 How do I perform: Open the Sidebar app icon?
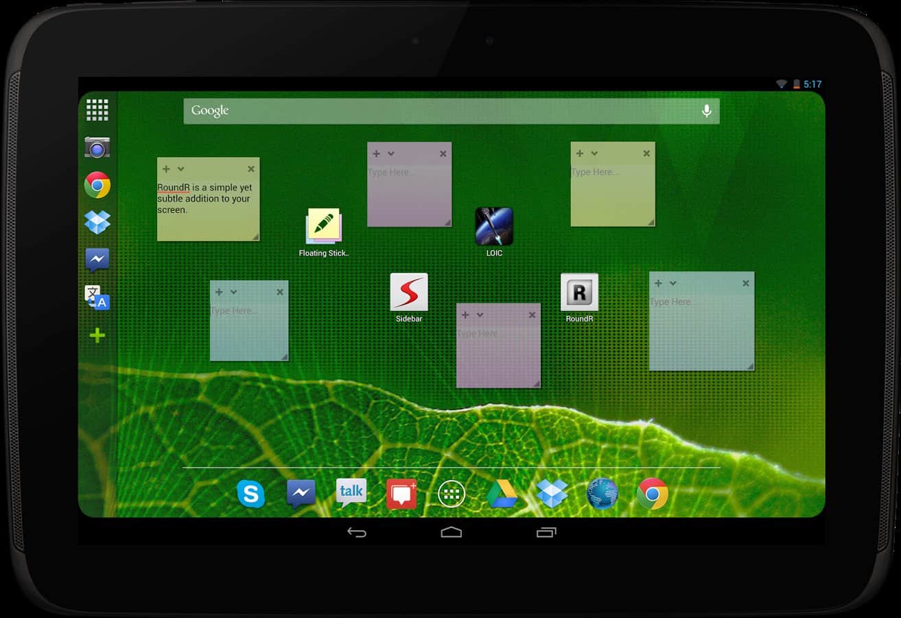(x=409, y=293)
